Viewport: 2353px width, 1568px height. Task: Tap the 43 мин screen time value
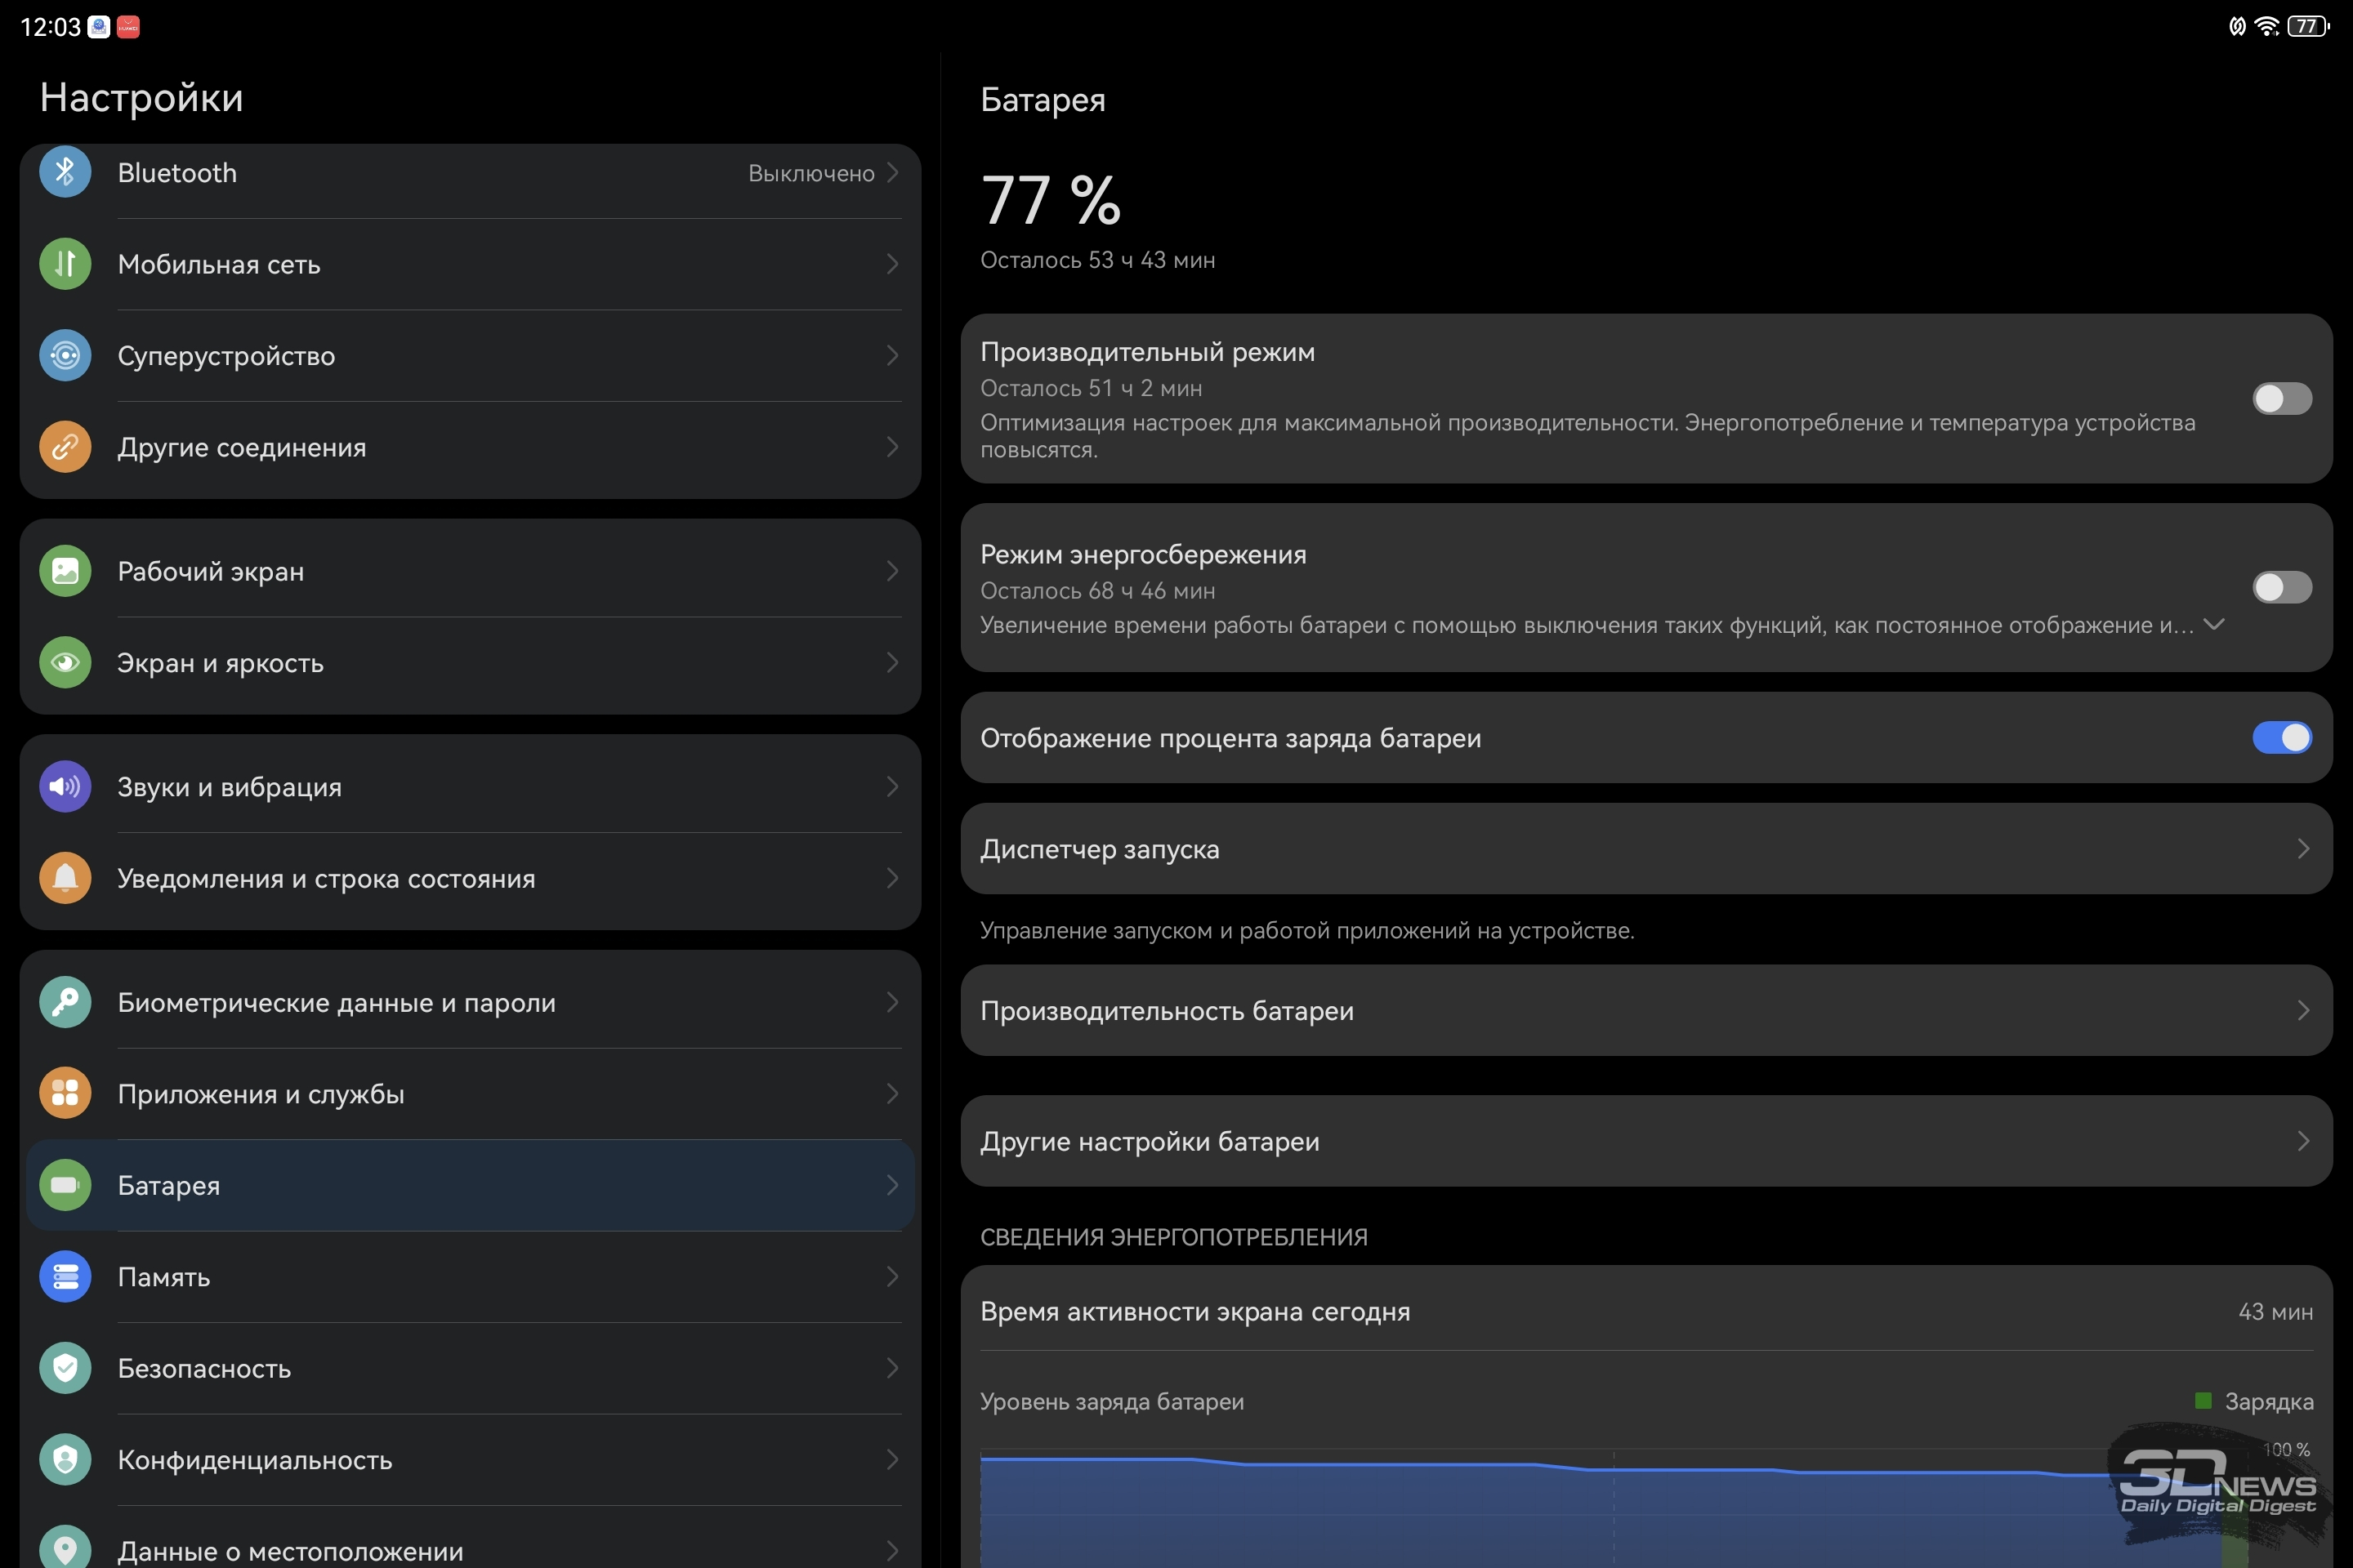click(2276, 1311)
